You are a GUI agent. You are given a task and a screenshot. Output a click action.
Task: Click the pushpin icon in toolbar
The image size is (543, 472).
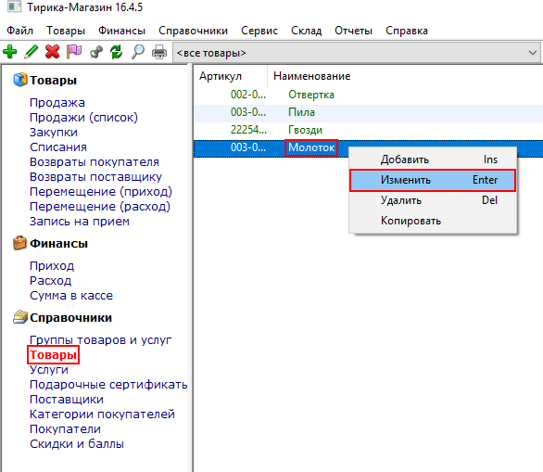click(x=96, y=52)
